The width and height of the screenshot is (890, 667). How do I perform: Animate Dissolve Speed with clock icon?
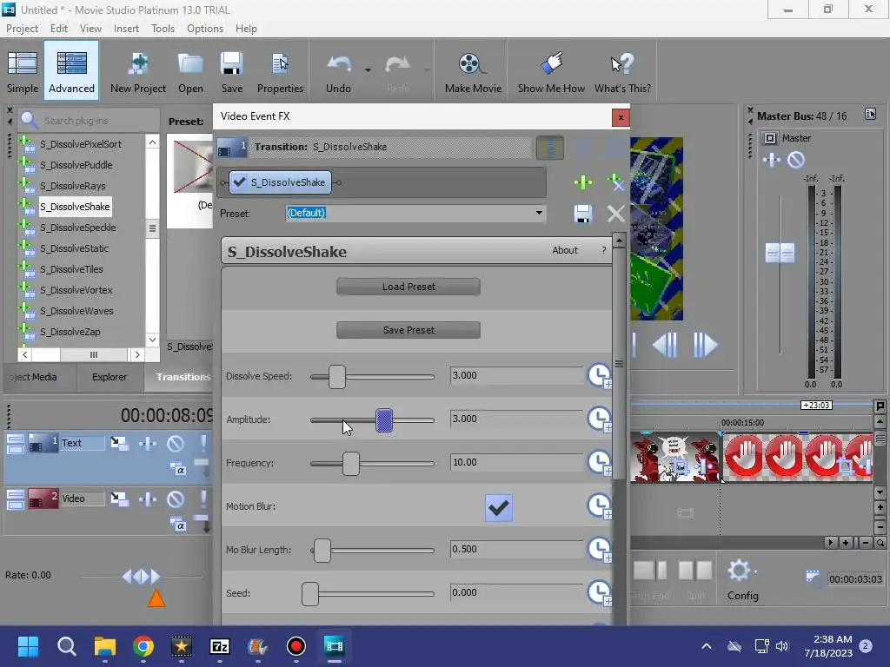point(599,376)
